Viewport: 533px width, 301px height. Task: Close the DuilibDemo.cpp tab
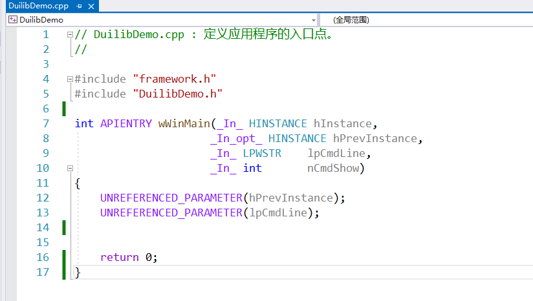(91, 6)
